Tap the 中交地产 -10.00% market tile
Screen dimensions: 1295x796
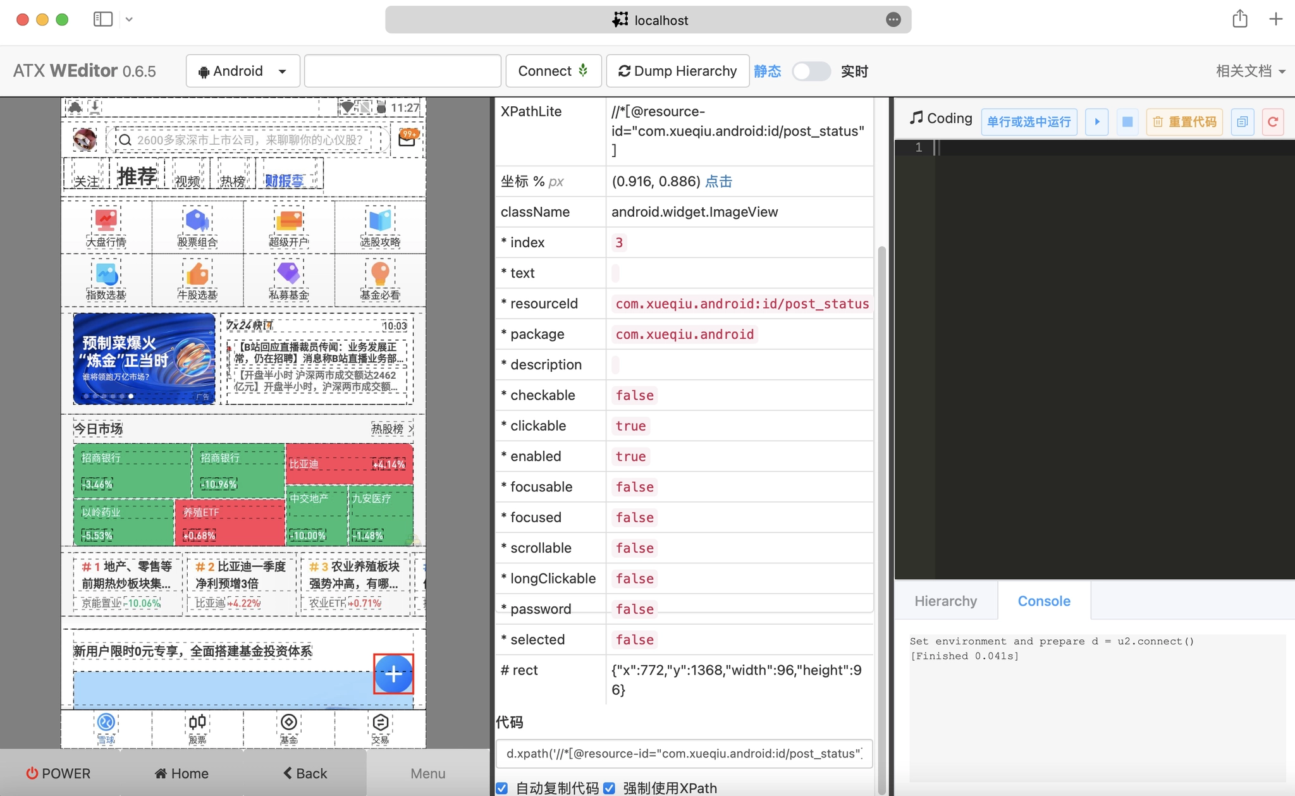pyautogui.click(x=316, y=515)
